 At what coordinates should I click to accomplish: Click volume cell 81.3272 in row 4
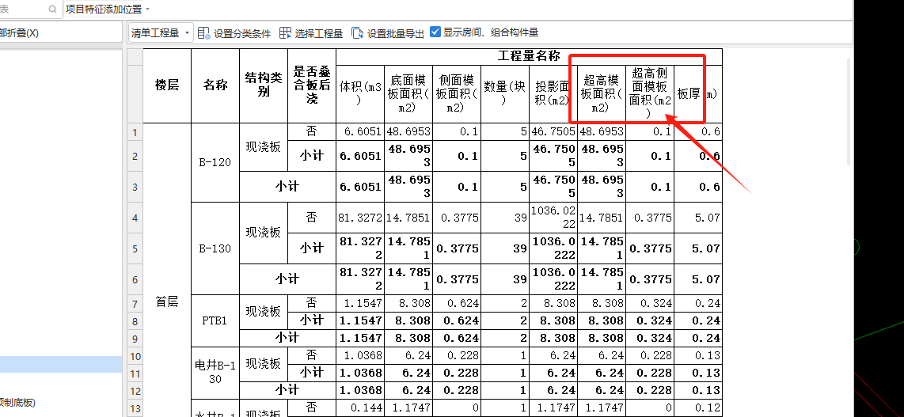click(x=360, y=218)
